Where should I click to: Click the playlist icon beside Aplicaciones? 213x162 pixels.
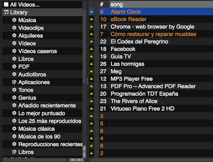tap(14, 82)
